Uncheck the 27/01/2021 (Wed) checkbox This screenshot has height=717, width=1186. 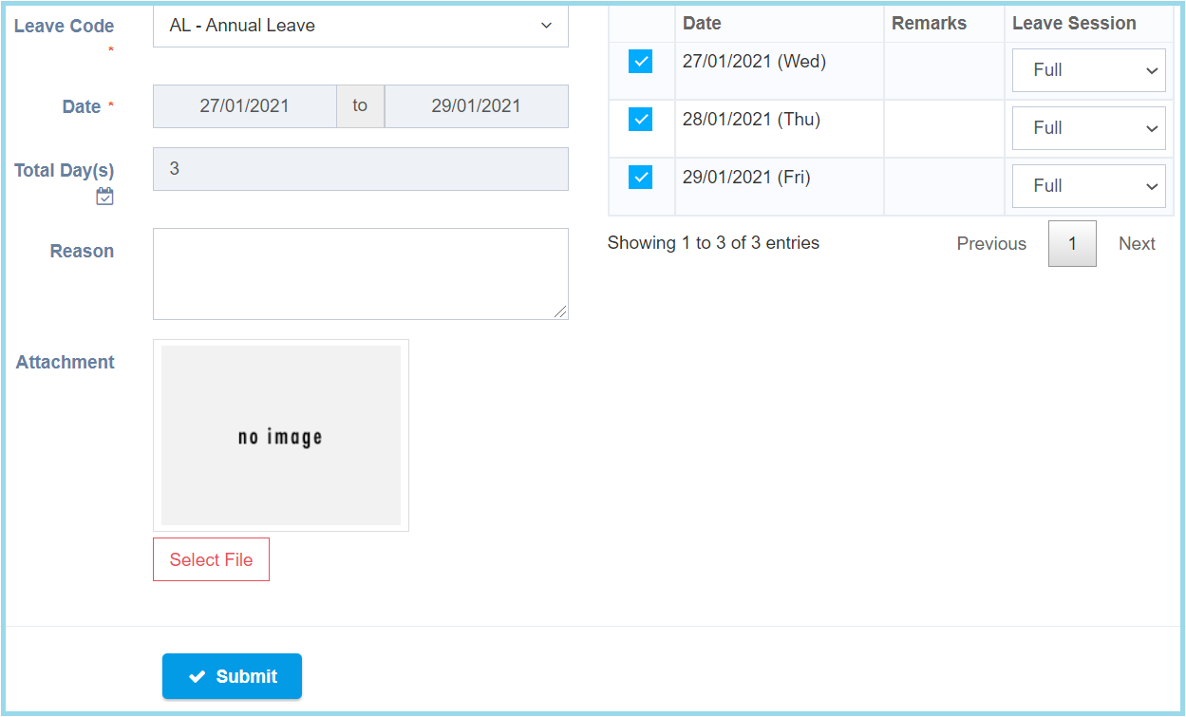pos(640,62)
